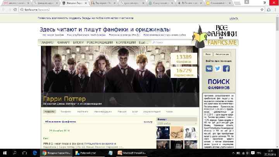Open the ФАНАРТ menu item
Screen dimensions: 279x157
(x=63, y=42)
